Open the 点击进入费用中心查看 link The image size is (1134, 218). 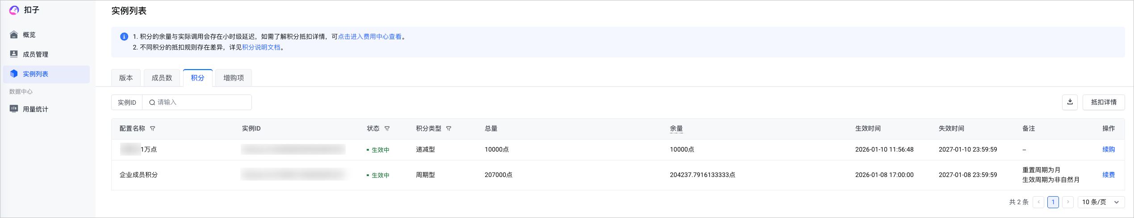tap(369, 37)
